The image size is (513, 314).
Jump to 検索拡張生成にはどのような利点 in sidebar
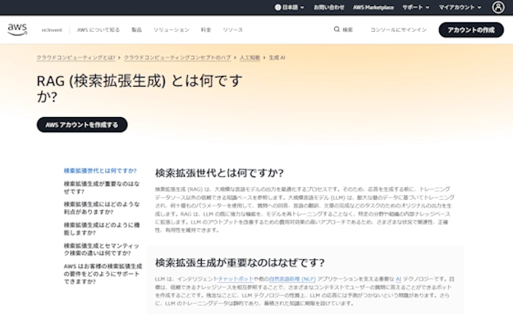pyautogui.click(x=102, y=208)
